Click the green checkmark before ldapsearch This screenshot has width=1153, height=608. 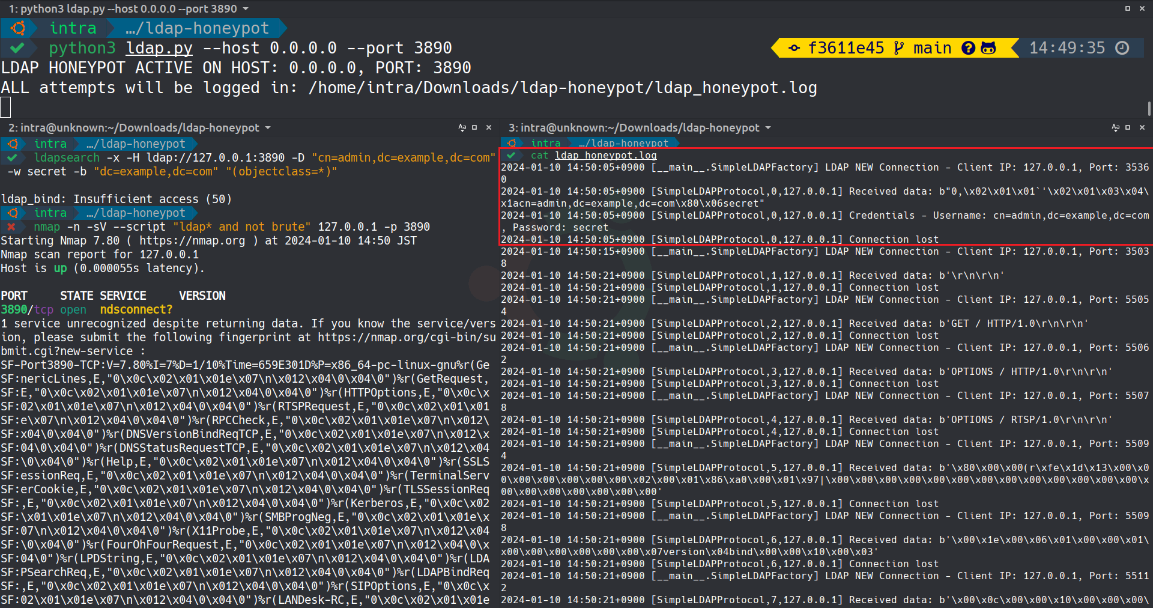(x=12, y=157)
